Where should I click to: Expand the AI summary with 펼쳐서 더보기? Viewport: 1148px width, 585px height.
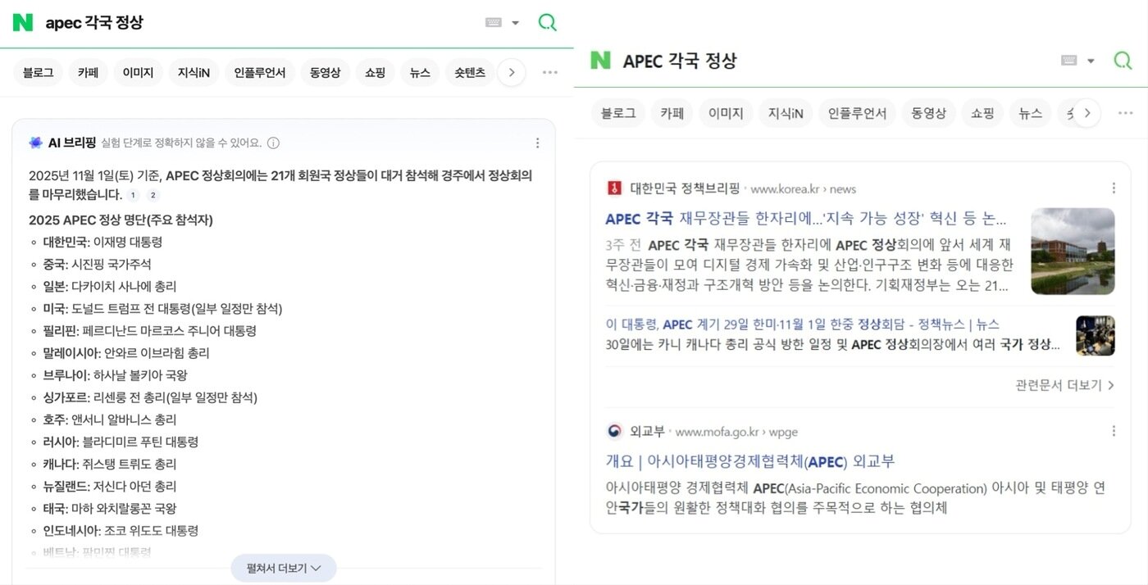tap(283, 567)
